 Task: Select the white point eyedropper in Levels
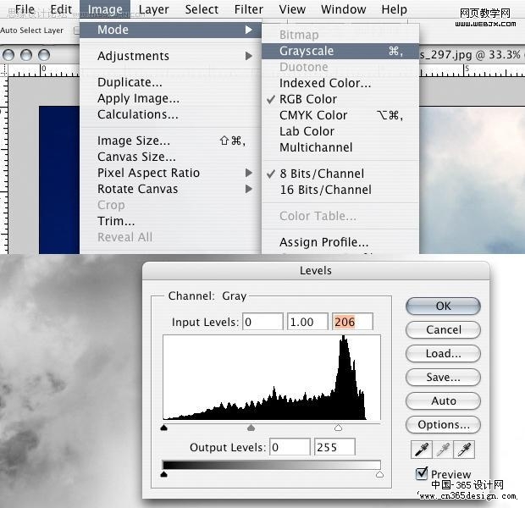tap(464, 450)
